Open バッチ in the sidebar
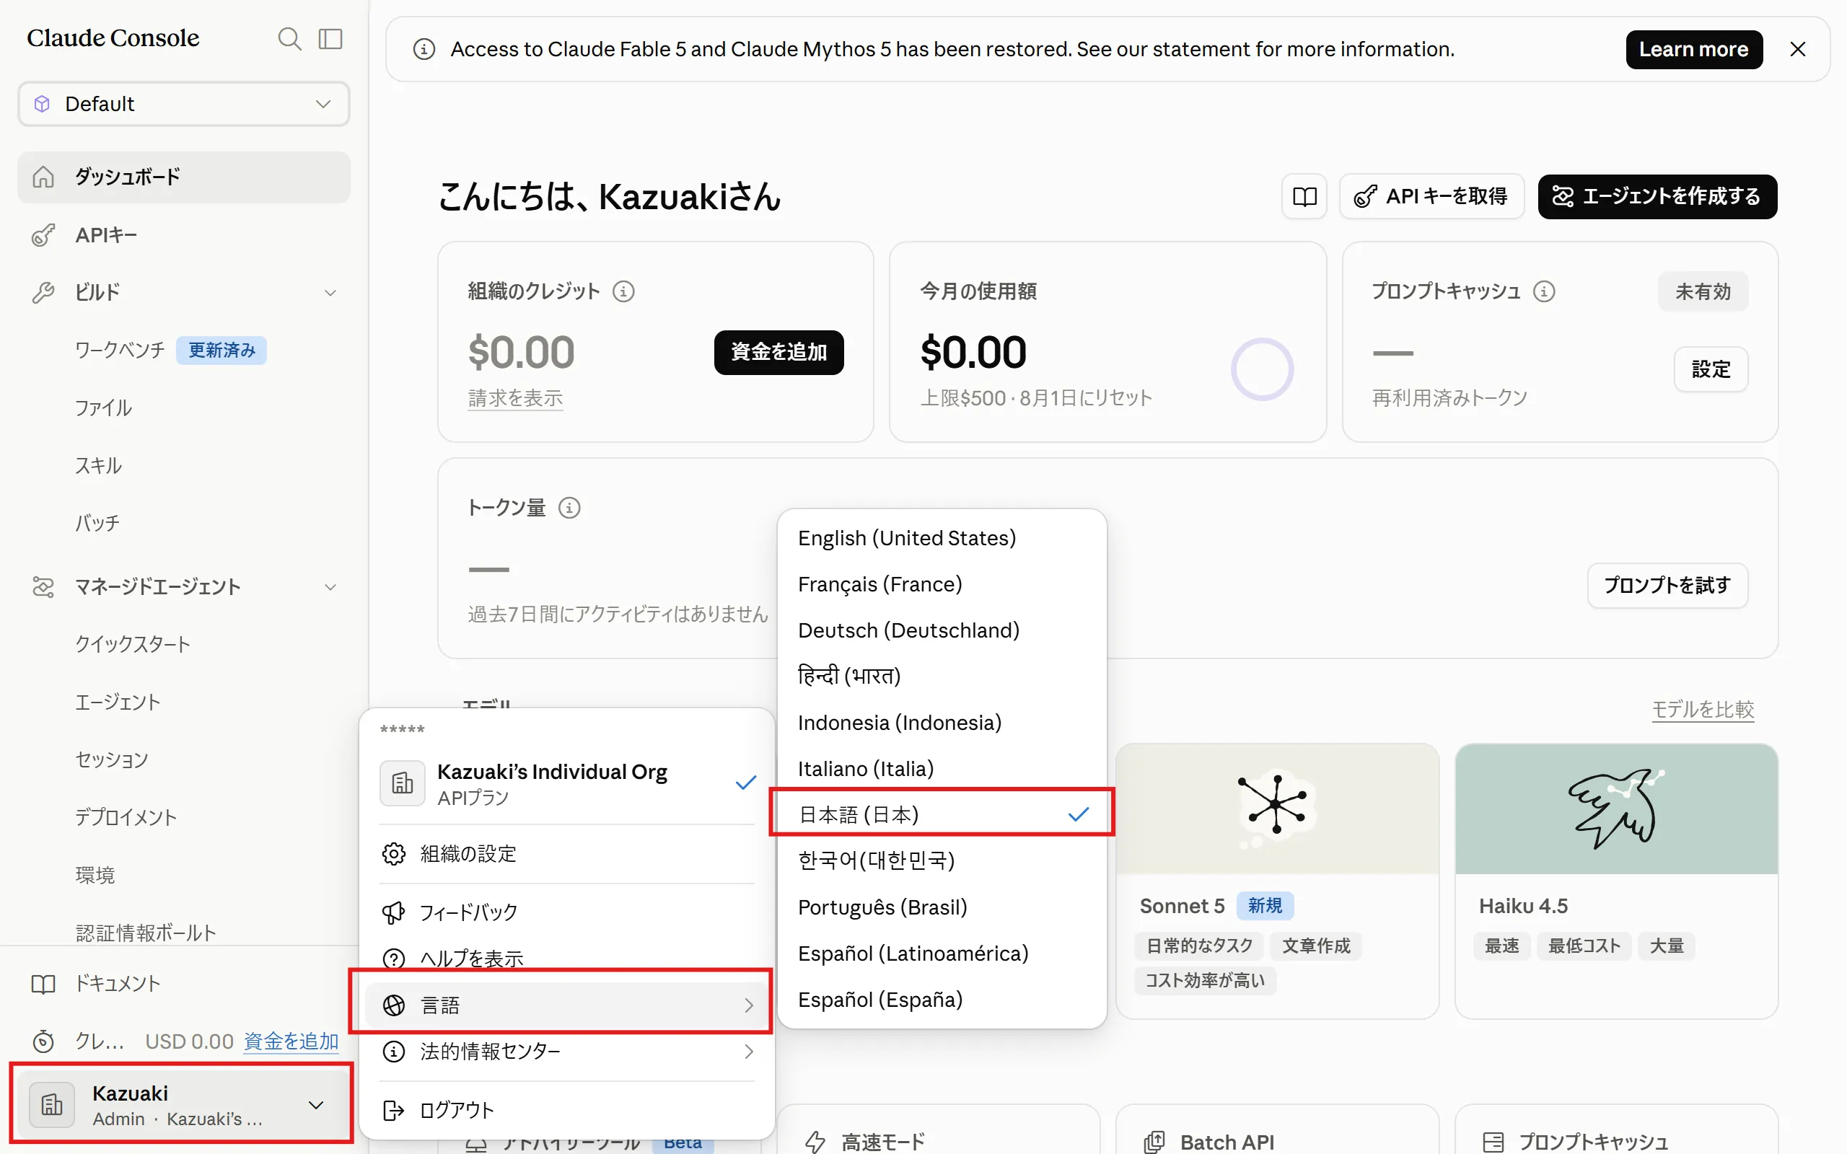This screenshot has width=1847, height=1154. click(x=97, y=523)
